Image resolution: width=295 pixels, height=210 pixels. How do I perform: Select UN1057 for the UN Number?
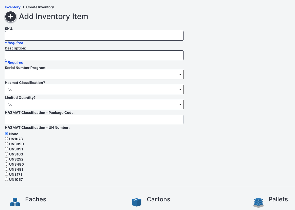[x=6, y=179]
